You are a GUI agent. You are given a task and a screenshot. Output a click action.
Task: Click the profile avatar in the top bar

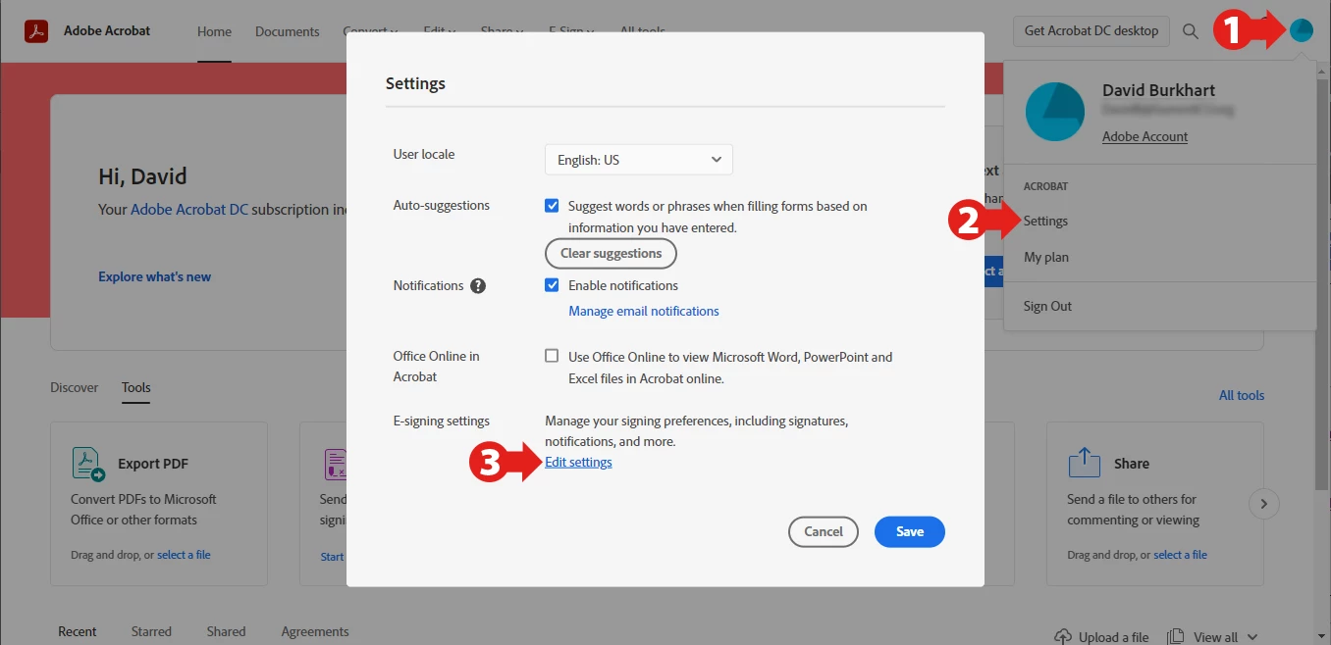pos(1301,31)
